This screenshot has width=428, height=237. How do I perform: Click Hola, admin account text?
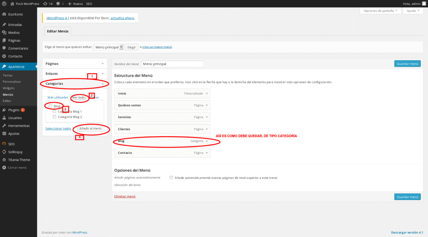pyautogui.click(x=412, y=4)
